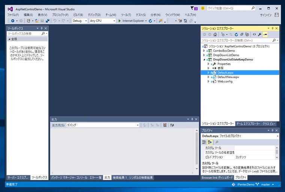Open Properties with the wrench icon in Solution Explorer

[x=259, y=35]
